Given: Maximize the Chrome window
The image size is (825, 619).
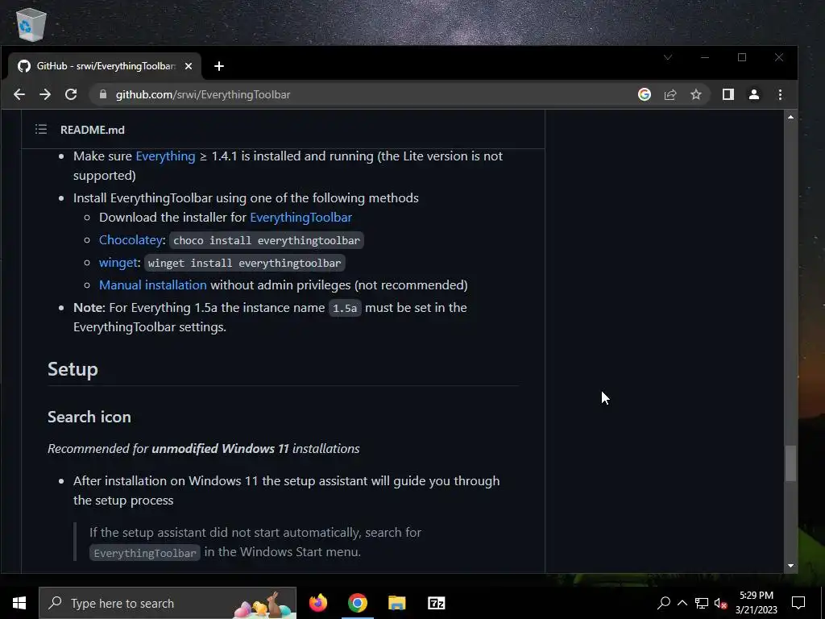Looking at the screenshot, I should click(742, 57).
